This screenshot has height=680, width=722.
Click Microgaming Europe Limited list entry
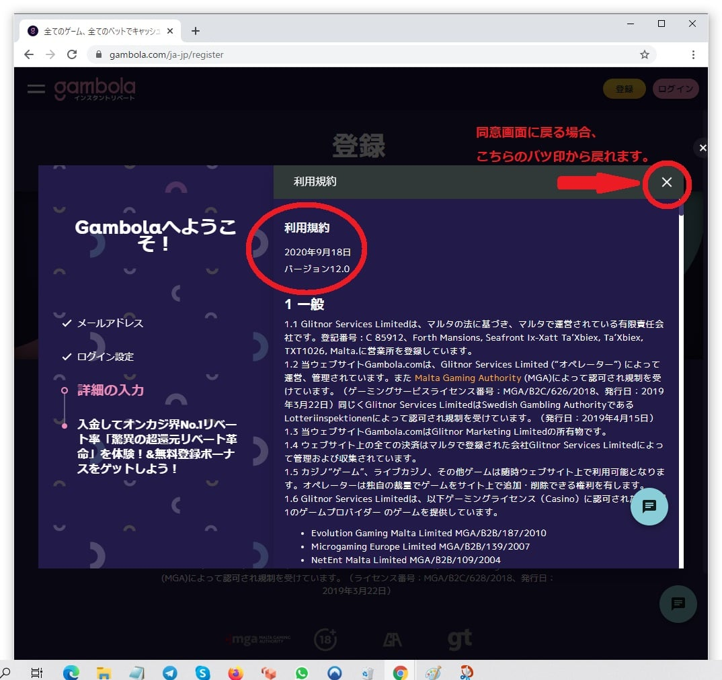[x=420, y=546]
